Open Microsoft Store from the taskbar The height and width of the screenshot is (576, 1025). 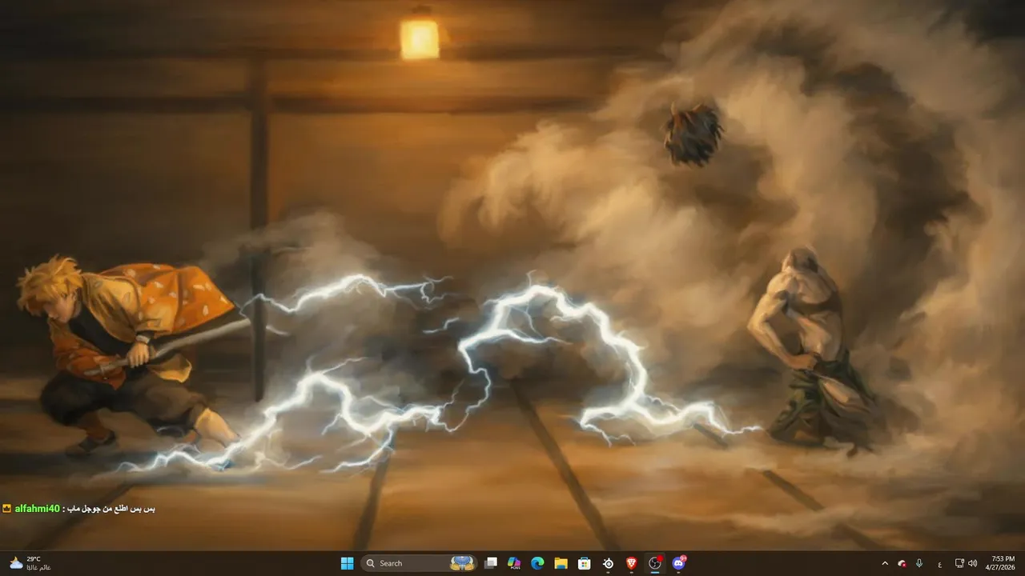click(585, 563)
